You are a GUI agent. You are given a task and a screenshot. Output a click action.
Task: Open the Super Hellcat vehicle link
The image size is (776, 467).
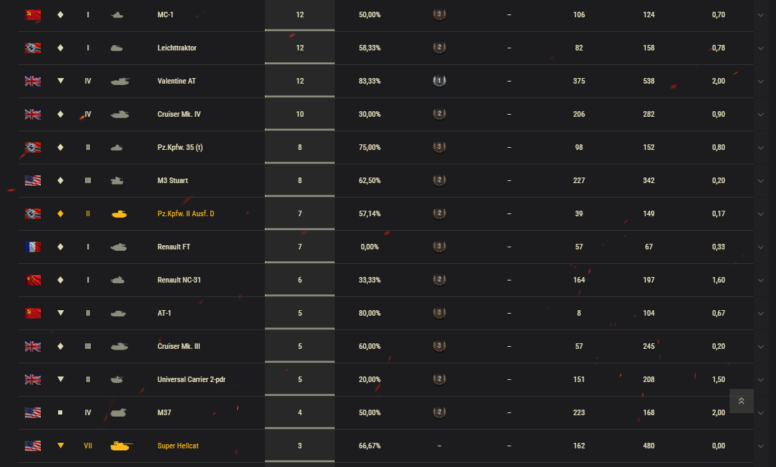pos(178,446)
